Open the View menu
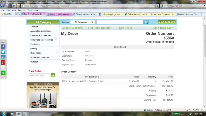This screenshot has width=206, height=116. (x=14, y=10)
